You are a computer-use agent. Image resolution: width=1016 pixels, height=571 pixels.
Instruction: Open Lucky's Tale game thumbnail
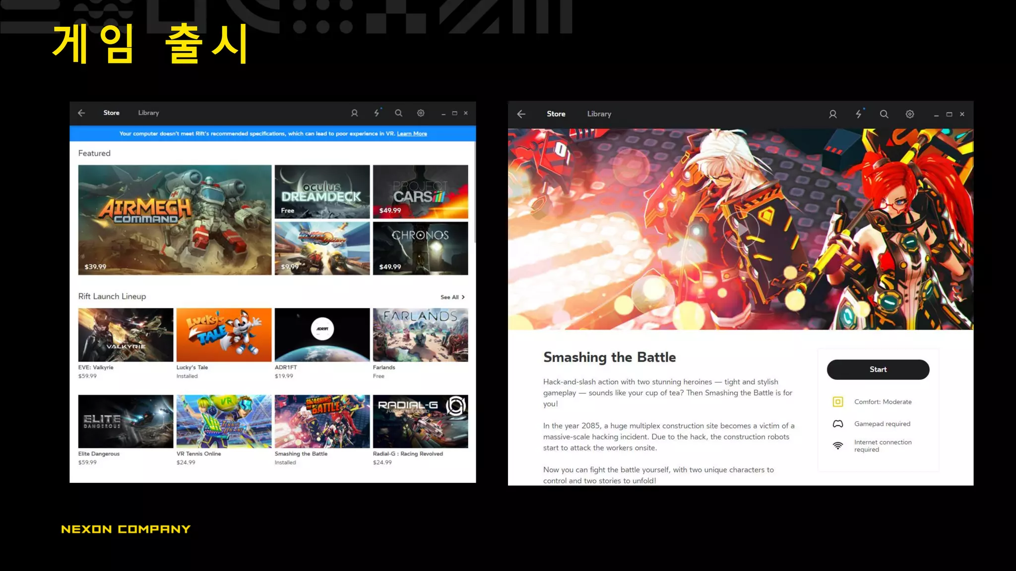tap(224, 335)
